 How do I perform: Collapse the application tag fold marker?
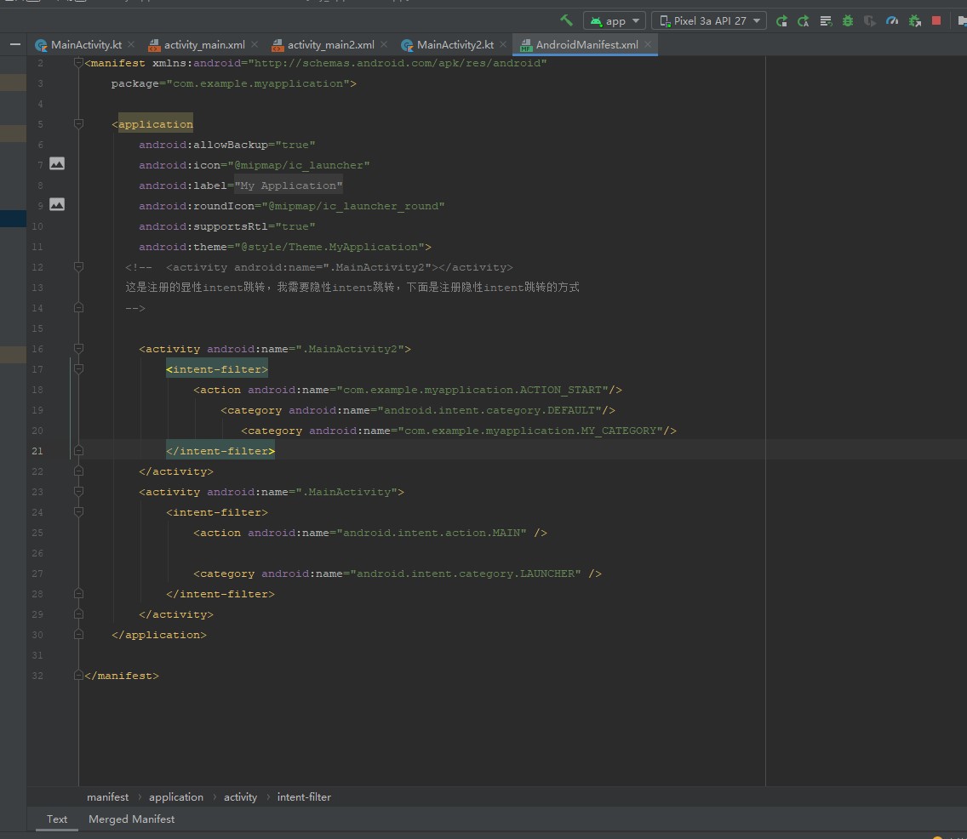(x=78, y=124)
